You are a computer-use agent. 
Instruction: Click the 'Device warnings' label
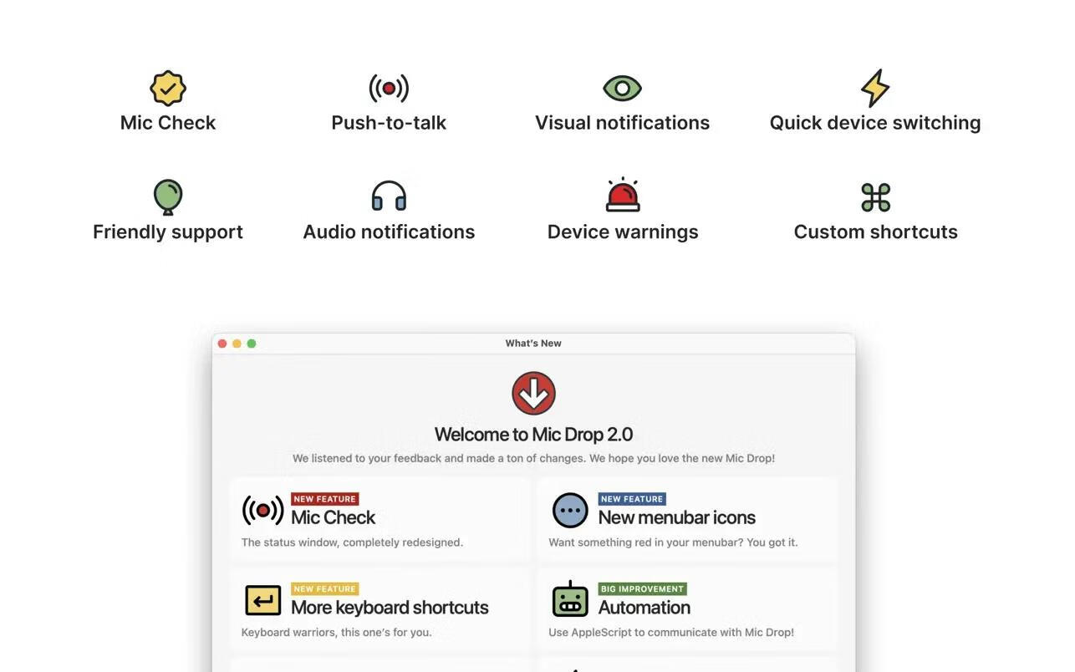point(623,232)
